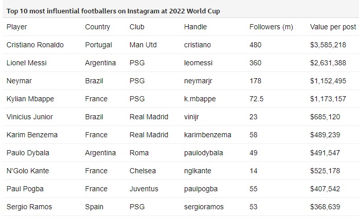Viewport: 359px width, 218px height.
Task: Click the Followers (m) column header
Action: click(x=271, y=27)
